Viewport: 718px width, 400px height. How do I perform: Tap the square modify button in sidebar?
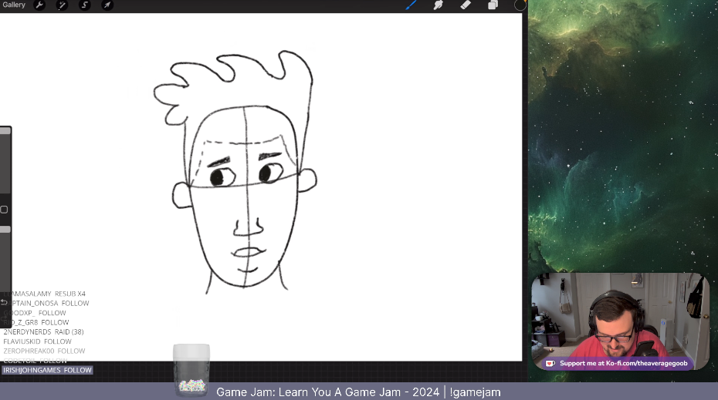[x=4, y=210]
